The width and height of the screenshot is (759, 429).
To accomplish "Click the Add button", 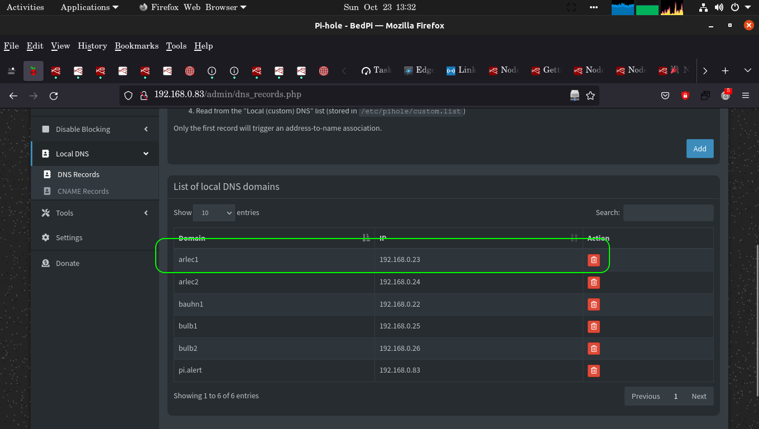I will pyautogui.click(x=700, y=149).
